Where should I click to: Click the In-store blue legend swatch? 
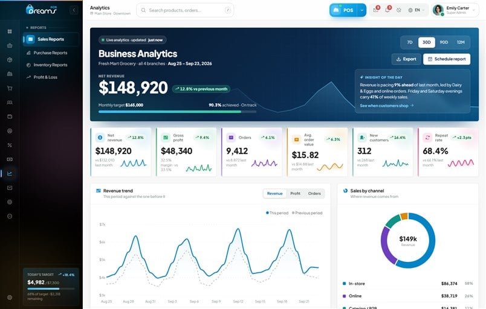click(344, 284)
